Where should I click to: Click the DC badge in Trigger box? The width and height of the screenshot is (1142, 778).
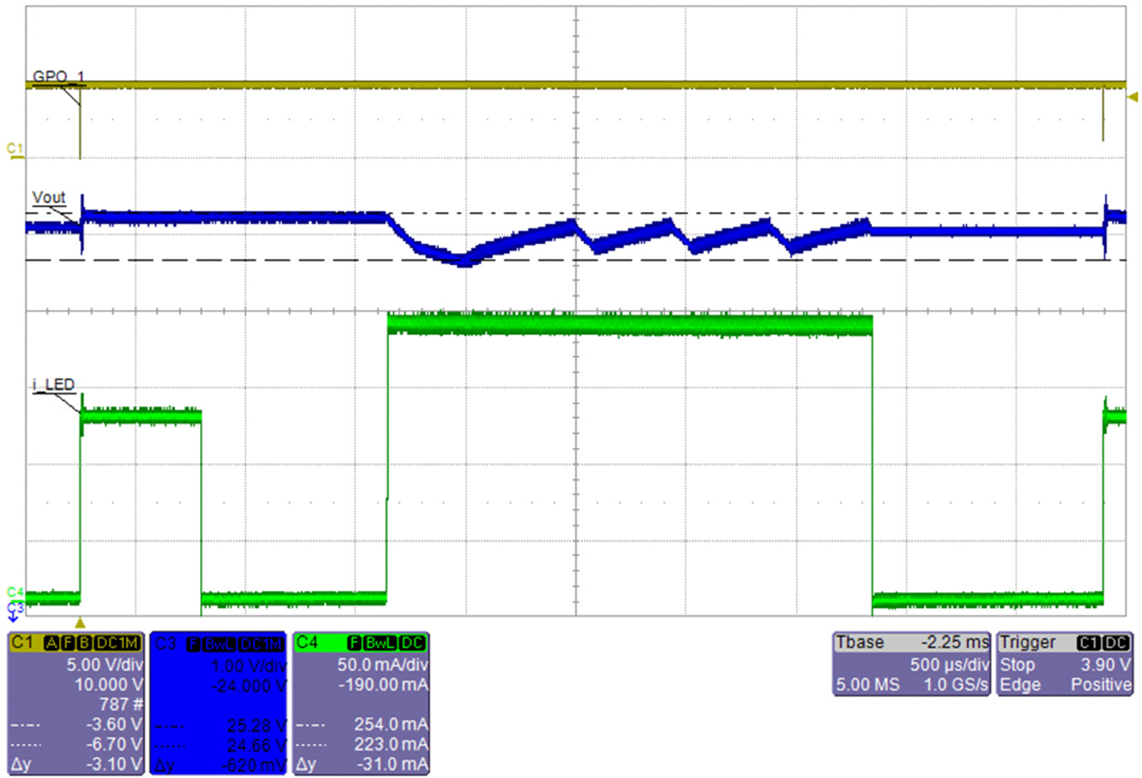1116,643
